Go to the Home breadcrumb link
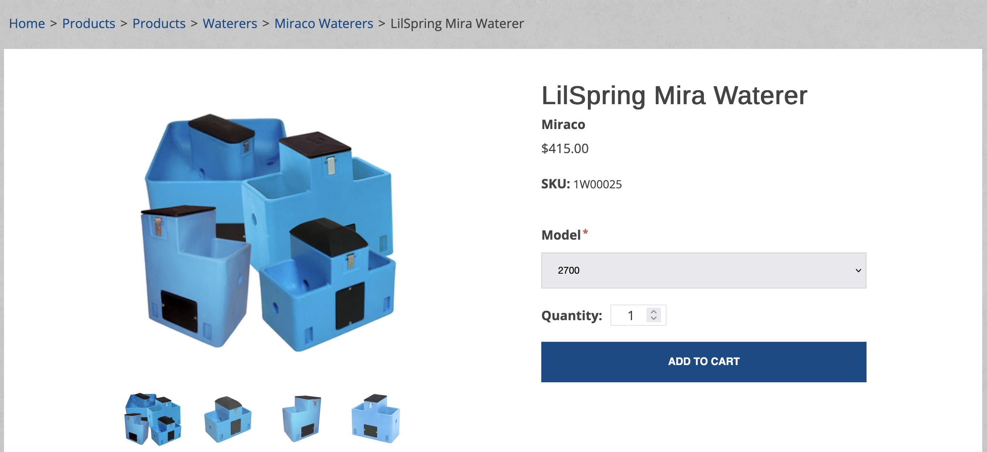The height and width of the screenshot is (452, 987). coord(27,24)
